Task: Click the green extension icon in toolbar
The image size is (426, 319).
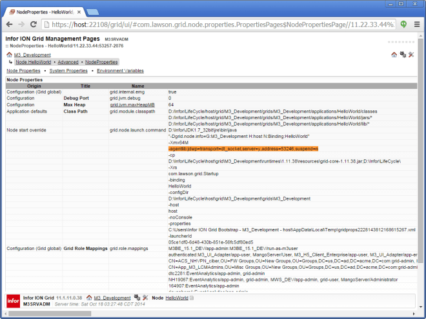Action: 403,24
